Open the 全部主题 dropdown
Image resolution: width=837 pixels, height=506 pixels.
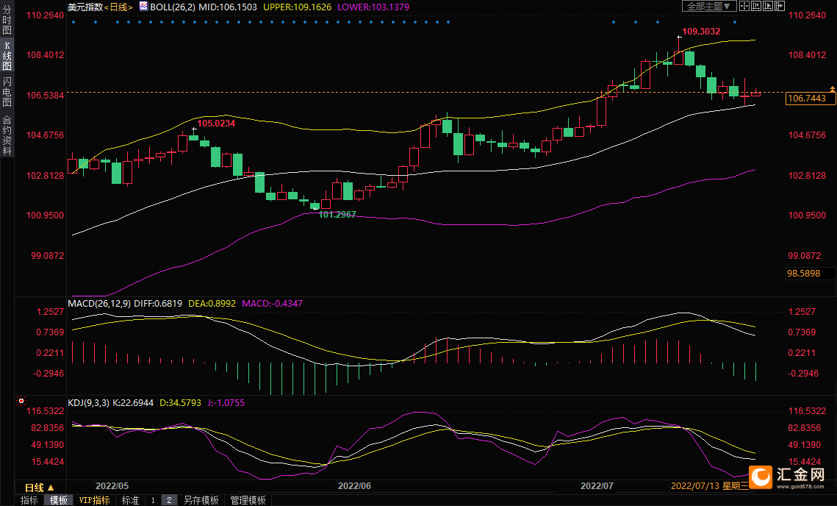[x=709, y=6]
